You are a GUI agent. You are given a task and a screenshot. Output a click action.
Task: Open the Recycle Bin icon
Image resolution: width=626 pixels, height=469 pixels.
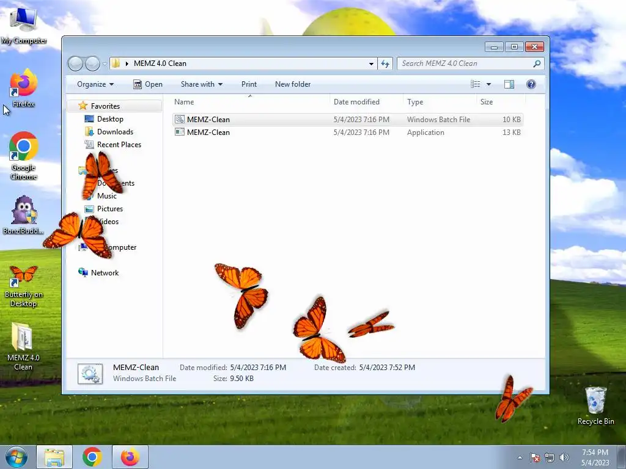(x=595, y=405)
